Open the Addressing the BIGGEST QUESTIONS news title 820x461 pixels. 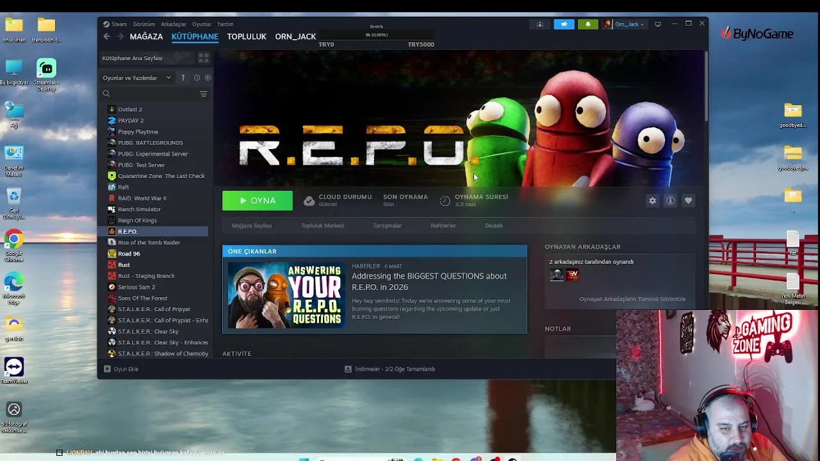pos(429,282)
